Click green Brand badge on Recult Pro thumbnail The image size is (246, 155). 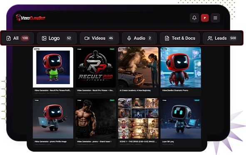coord(112,49)
